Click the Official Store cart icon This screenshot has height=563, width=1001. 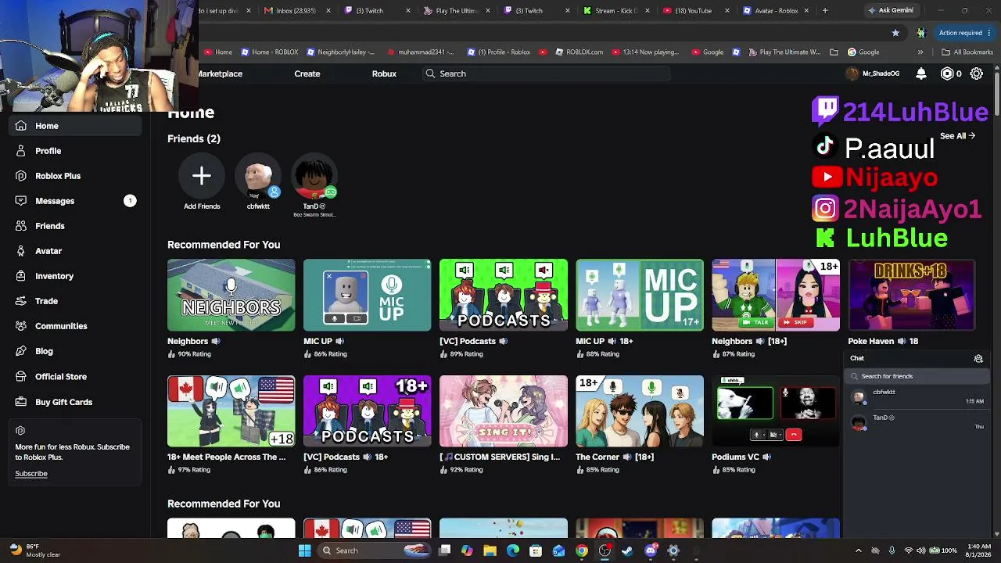pos(20,377)
